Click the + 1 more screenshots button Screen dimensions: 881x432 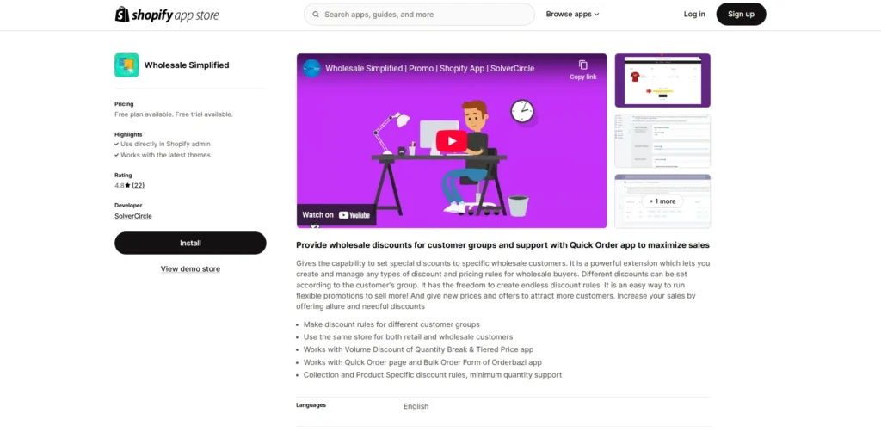(x=662, y=201)
